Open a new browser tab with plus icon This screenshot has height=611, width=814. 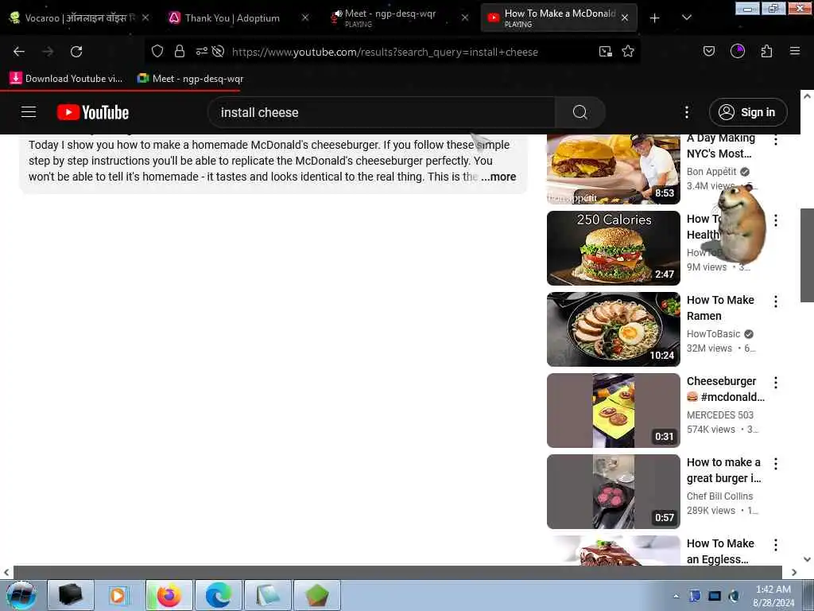click(655, 18)
